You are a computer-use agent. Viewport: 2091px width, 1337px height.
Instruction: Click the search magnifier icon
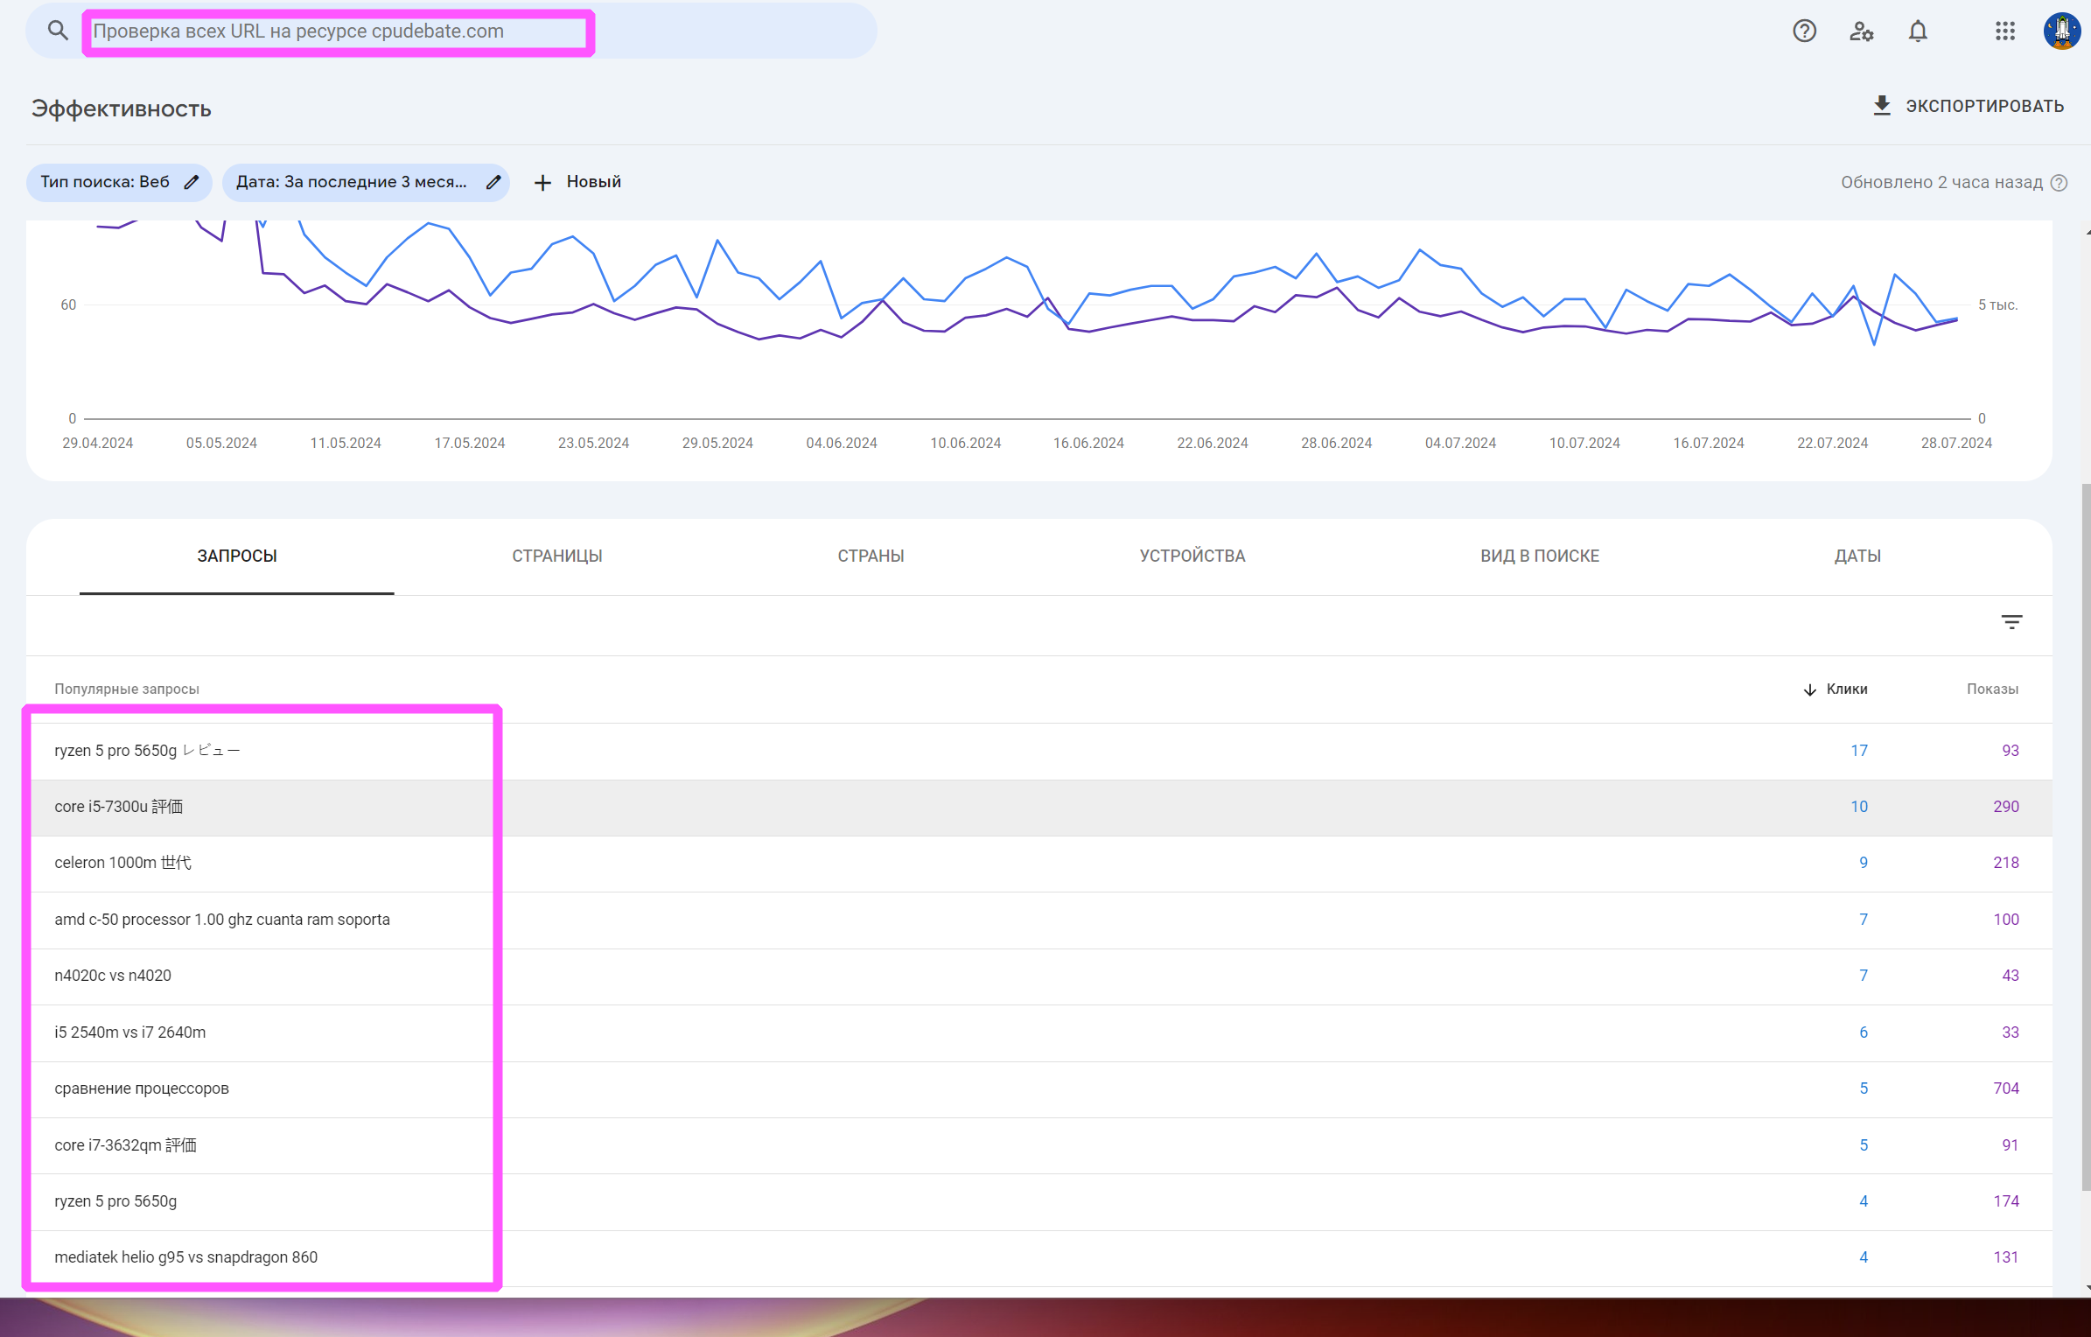(x=58, y=31)
